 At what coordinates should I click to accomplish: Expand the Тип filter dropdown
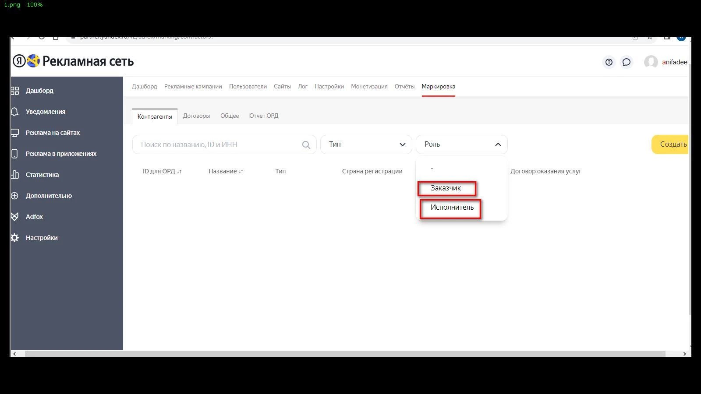pyautogui.click(x=366, y=144)
